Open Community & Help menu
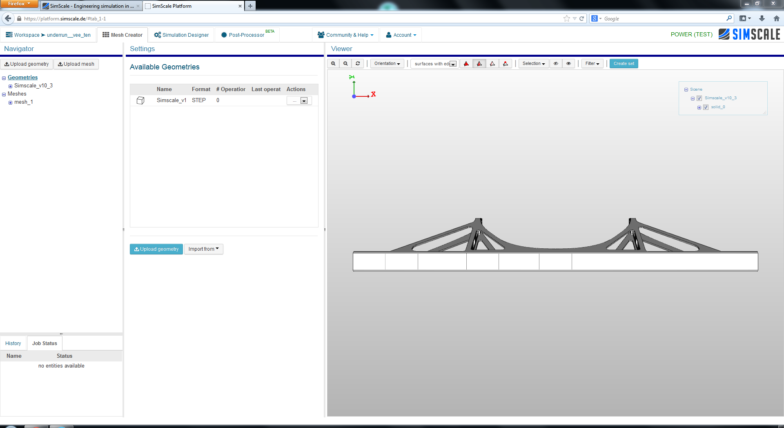 (345, 35)
